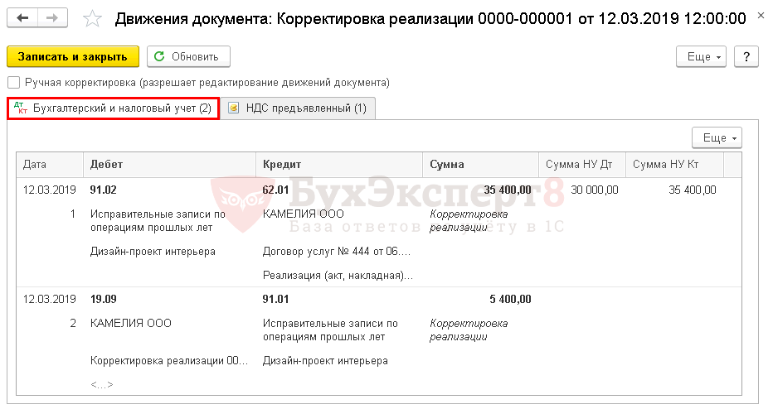Close the document movements window
Image resolution: width=773 pixels, height=409 pixels.
click(x=761, y=17)
